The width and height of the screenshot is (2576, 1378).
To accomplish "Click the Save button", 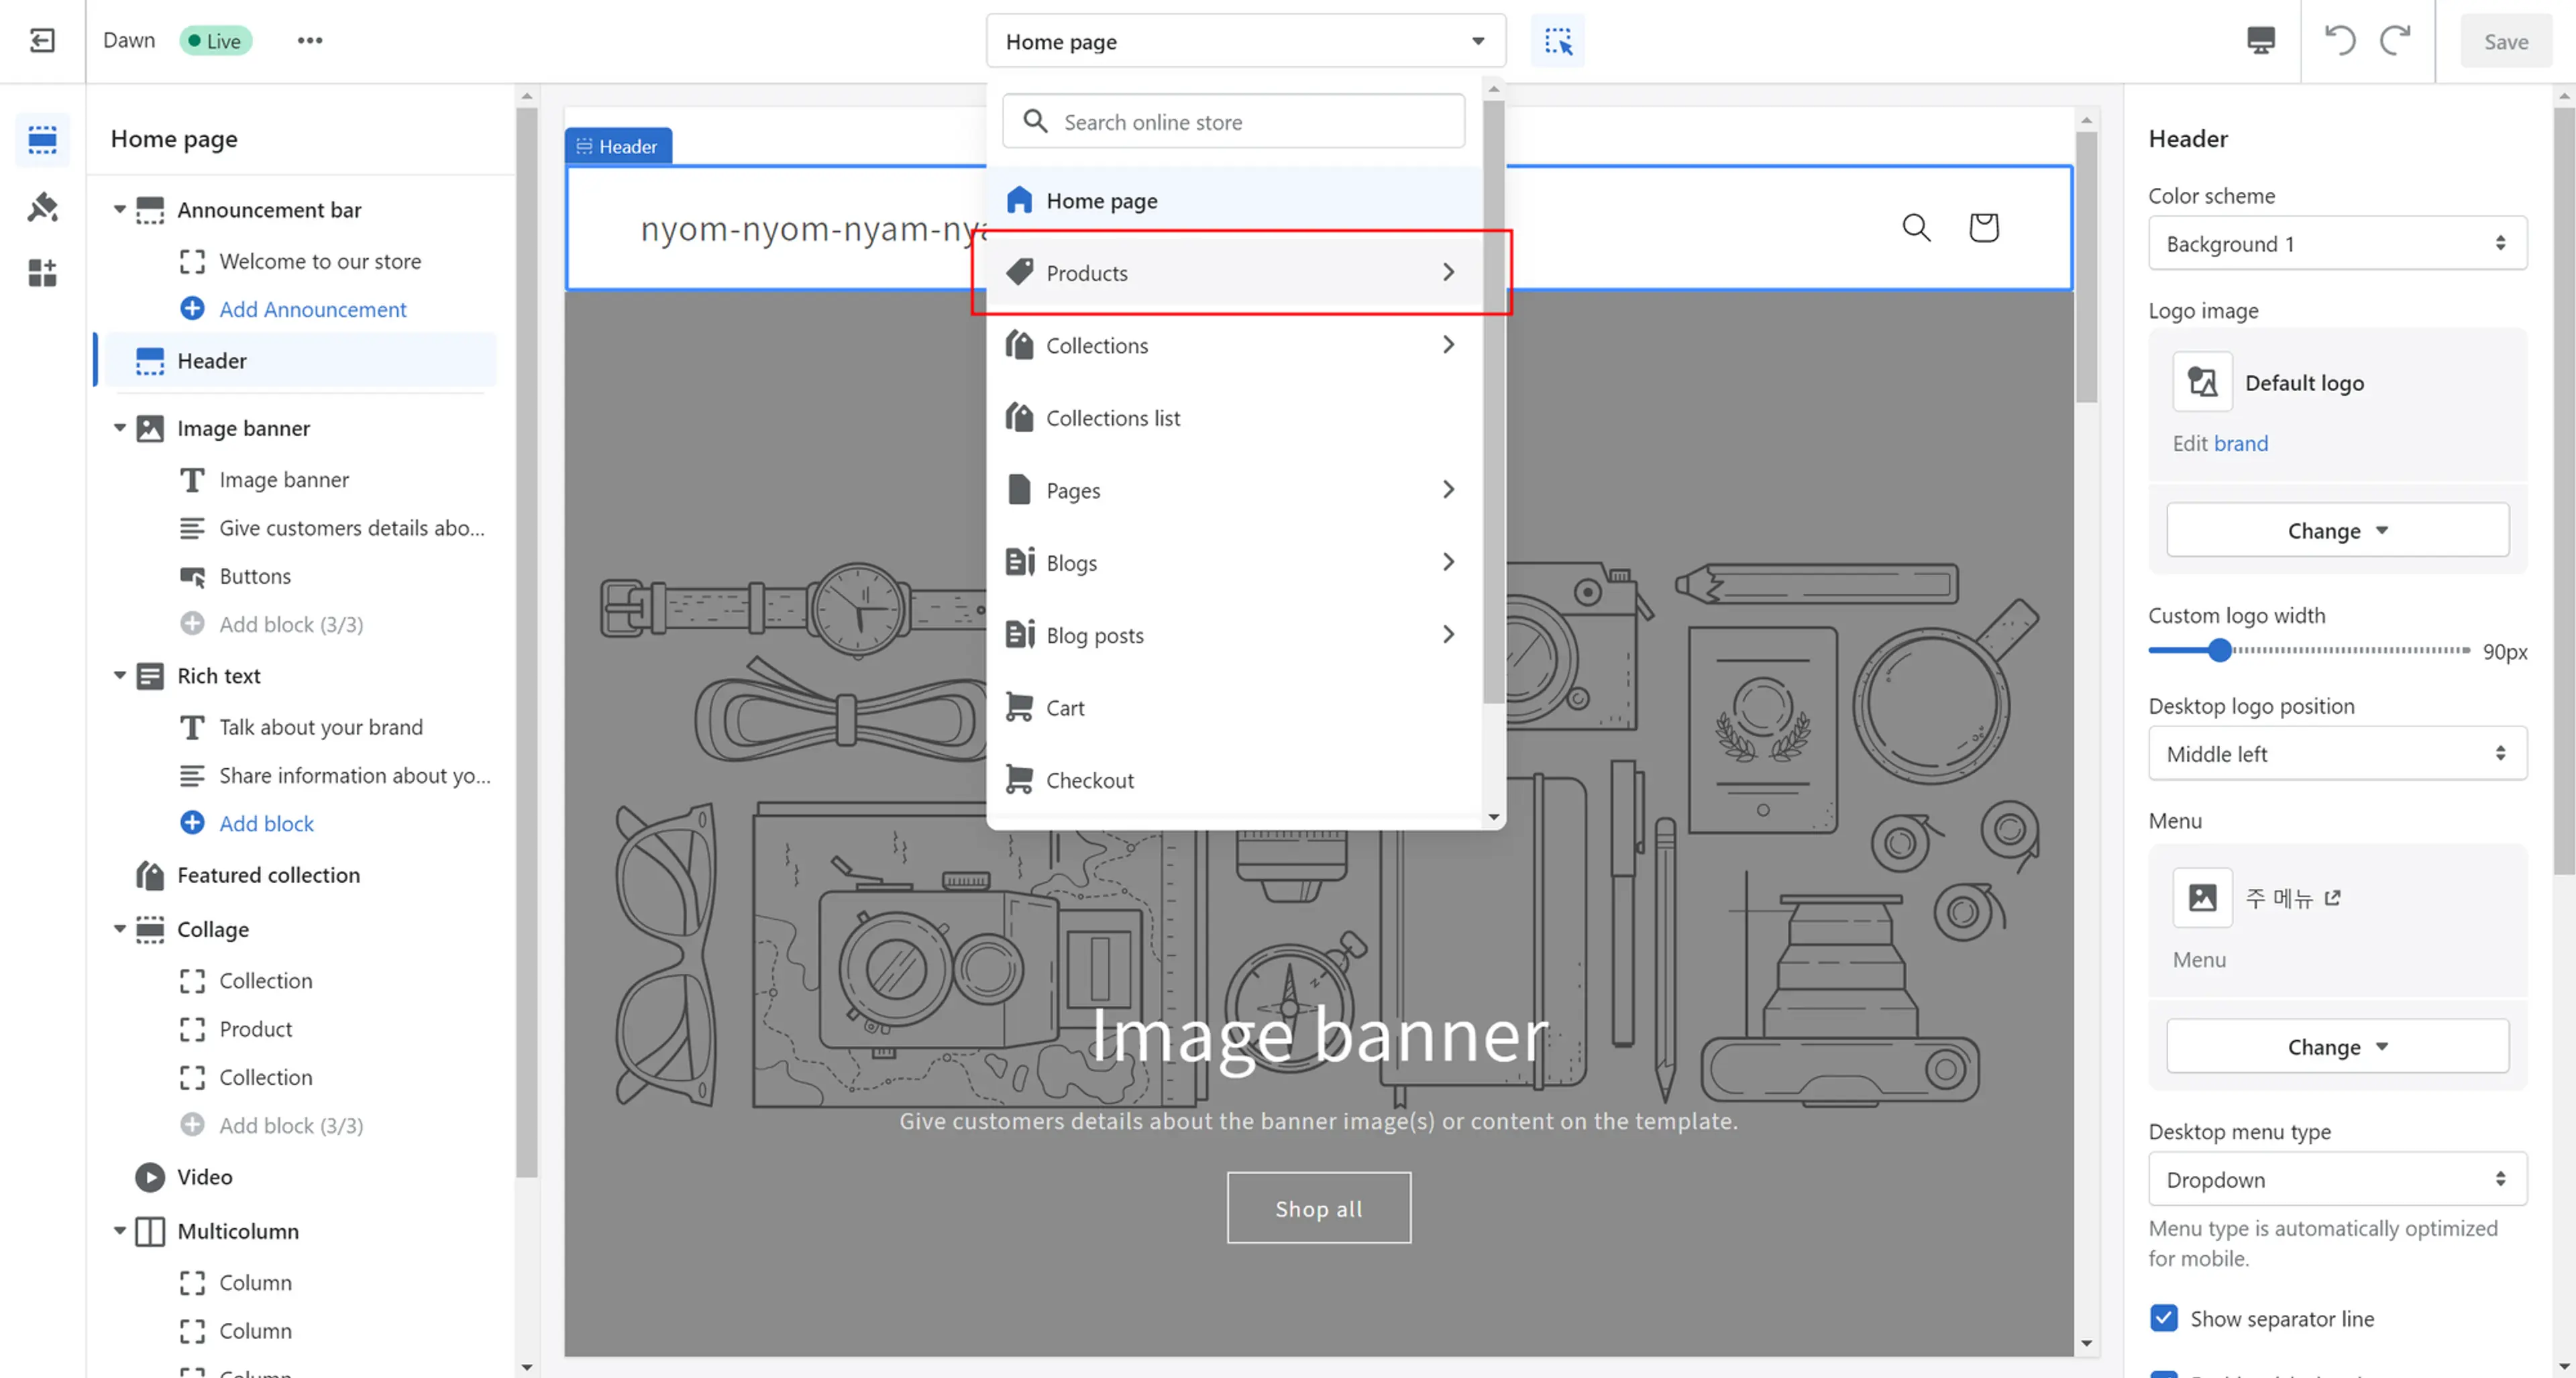I will pyautogui.click(x=2506, y=41).
